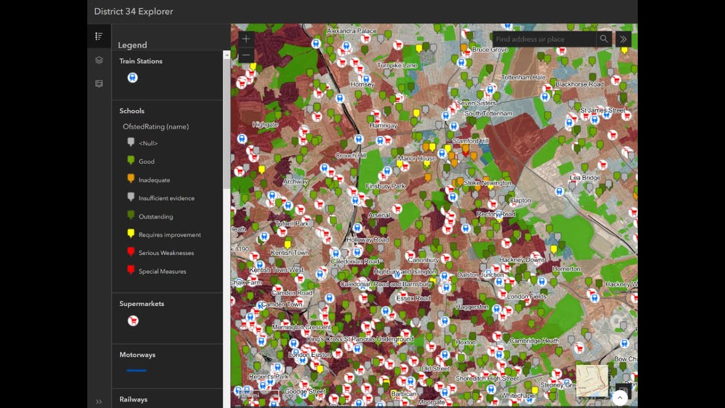725x408 pixels.
Task: Click the Outstanding dark green legend marker
Action: 131,216
